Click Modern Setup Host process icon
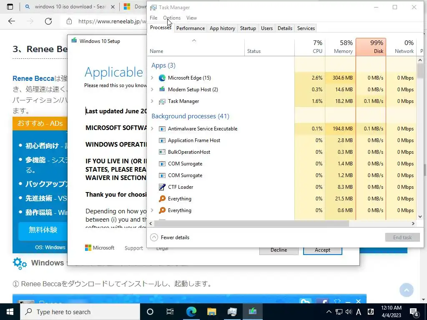This screenshot has width=427, height=320. coord(162,89)
